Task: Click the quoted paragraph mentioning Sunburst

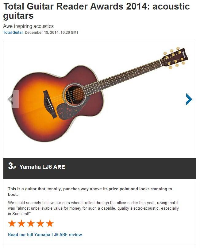Action: pos(93,208)
